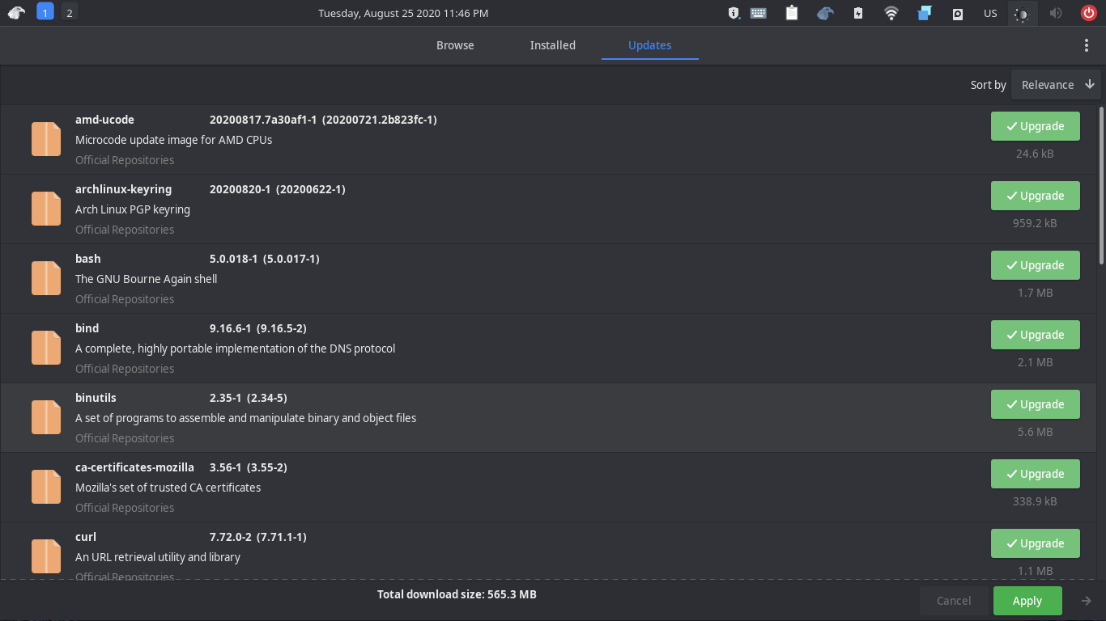Click the bind package name
This screenshot has height=621, width=1106.
87,328
